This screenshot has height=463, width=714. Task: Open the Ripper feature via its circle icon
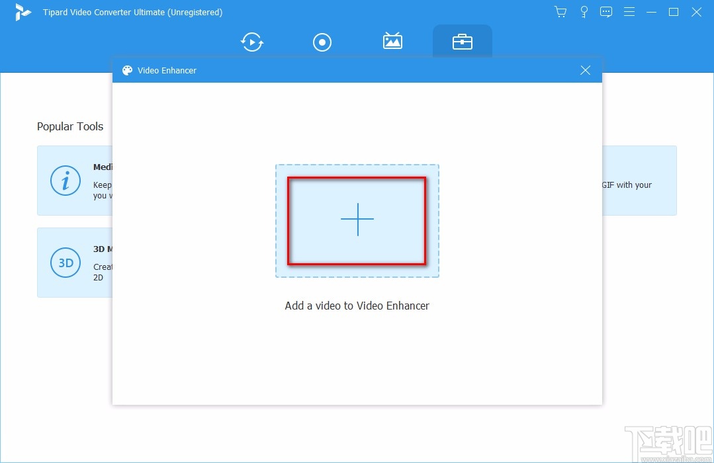322,42
